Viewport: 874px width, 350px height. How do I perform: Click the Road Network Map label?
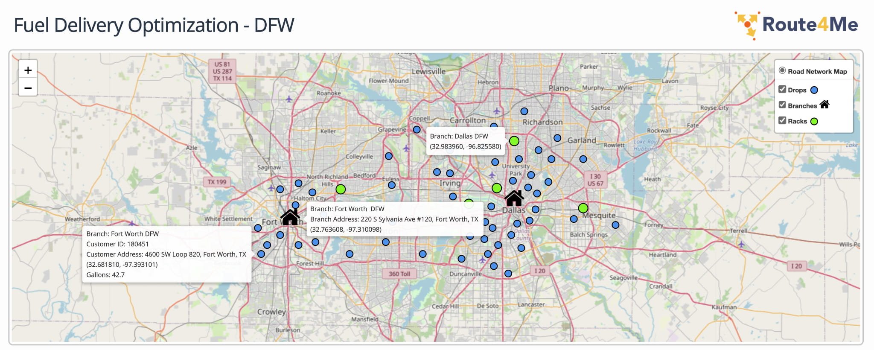(x=817, y=72)
